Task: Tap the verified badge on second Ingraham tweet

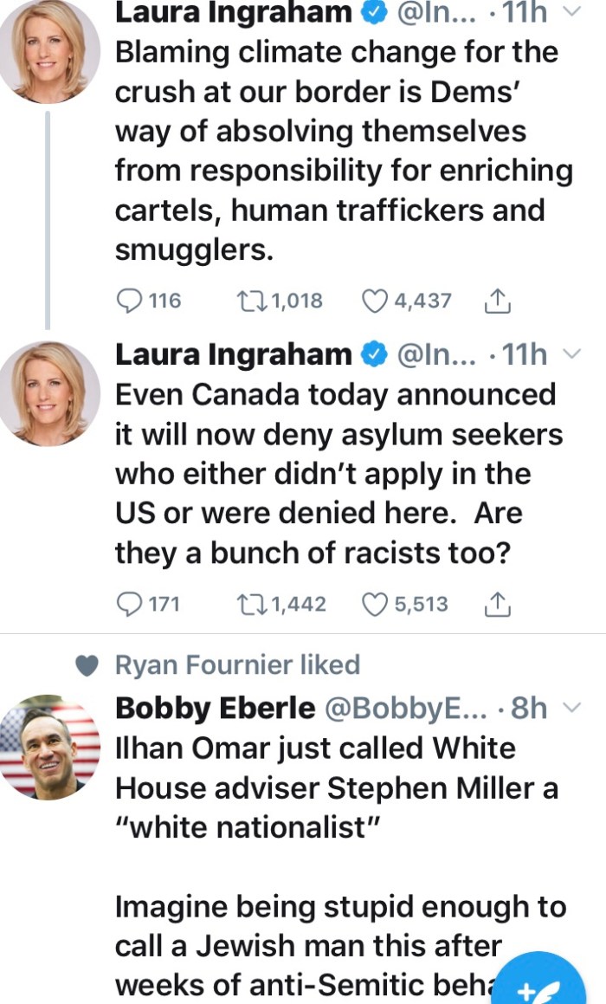Action: pos(374,353)
